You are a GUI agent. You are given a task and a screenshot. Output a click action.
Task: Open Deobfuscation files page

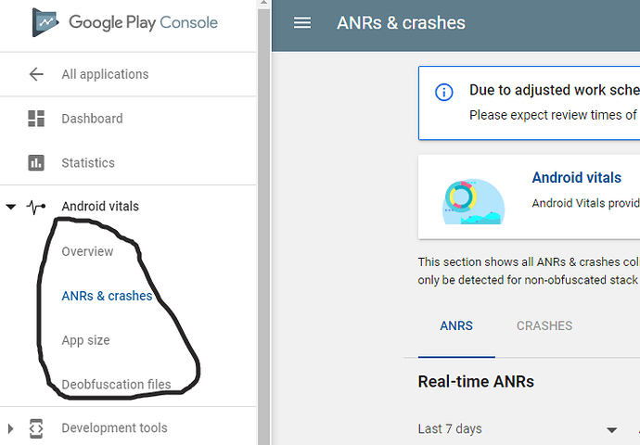(116, 384)
